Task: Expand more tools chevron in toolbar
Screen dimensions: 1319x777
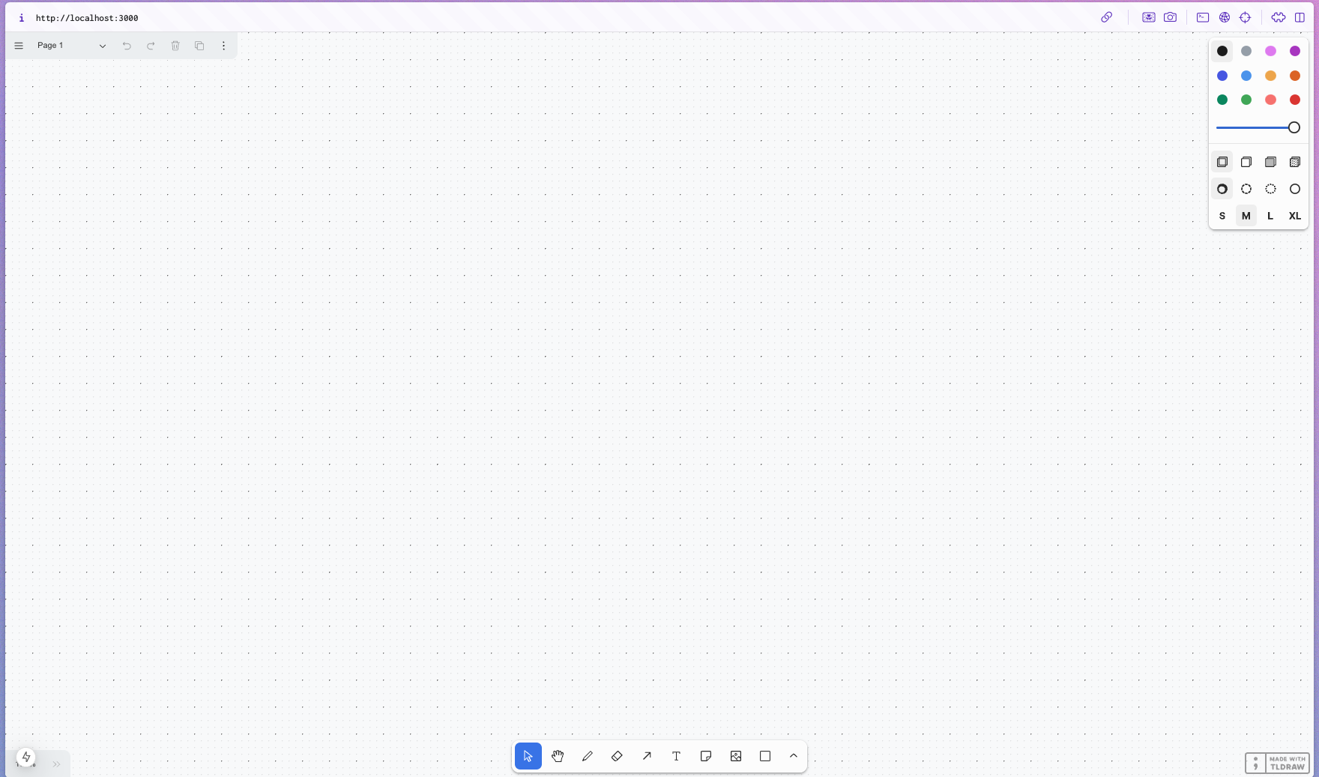Action: (794, 756)
